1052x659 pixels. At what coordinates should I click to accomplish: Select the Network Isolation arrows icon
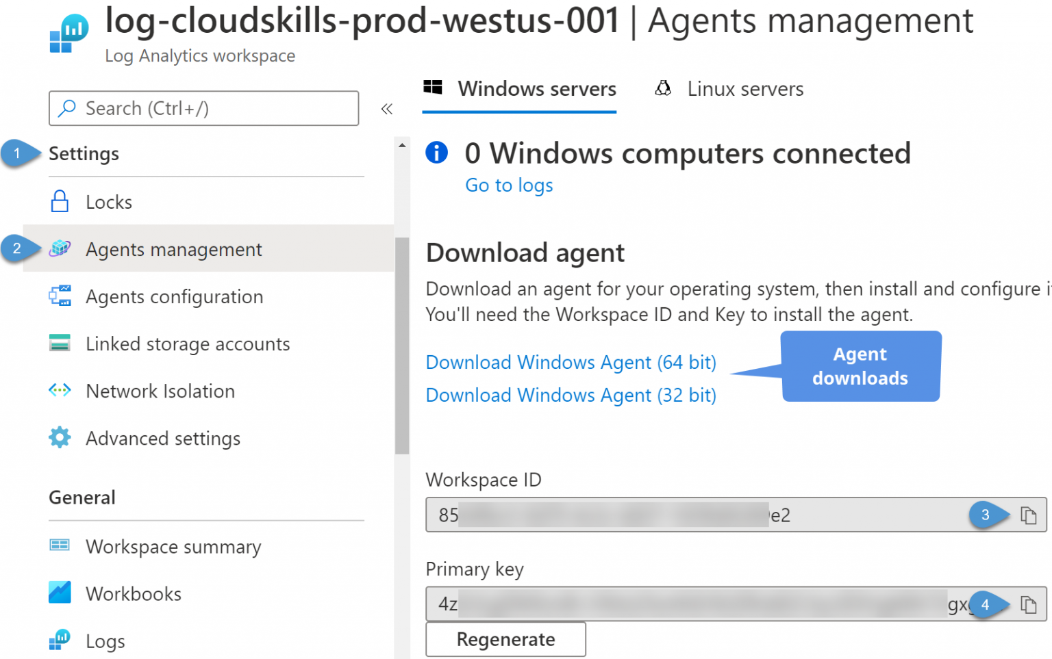point(60,390)
